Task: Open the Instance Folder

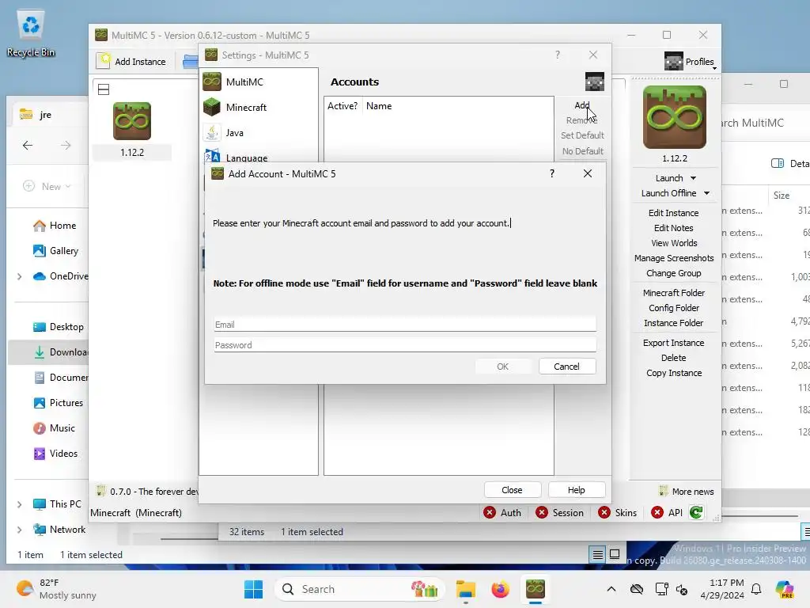Action: coord(674,323)
